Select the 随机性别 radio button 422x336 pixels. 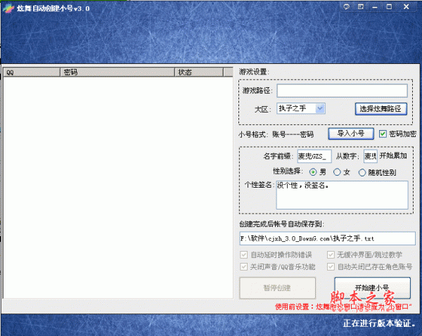coord(362,172)
